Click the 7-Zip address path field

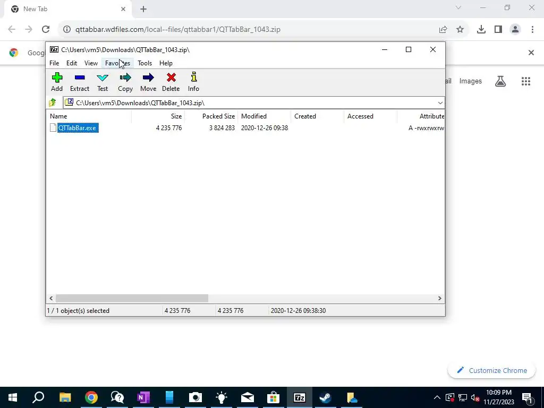coord(250,103)
